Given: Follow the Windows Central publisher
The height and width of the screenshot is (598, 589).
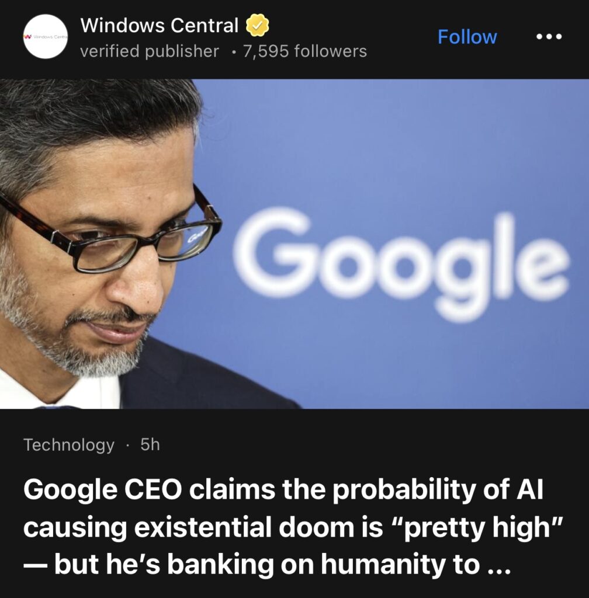Looking at the screenshot, I should [467, 37].
